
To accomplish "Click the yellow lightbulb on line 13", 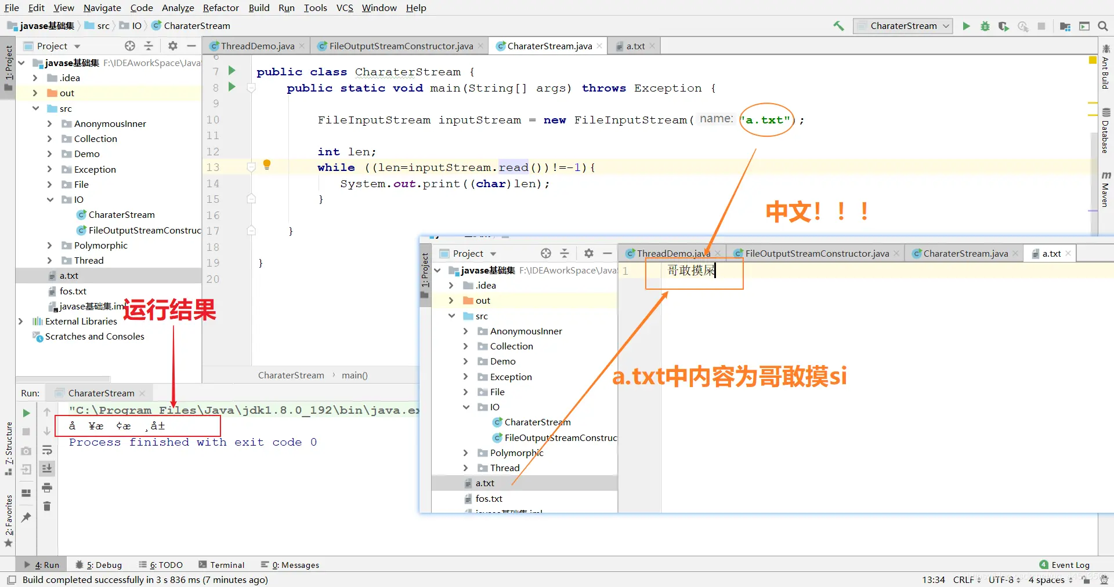I will click(x=267, y=165).
